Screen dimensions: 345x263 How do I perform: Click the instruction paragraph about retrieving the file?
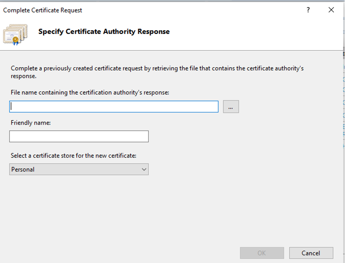click(157, 72)
